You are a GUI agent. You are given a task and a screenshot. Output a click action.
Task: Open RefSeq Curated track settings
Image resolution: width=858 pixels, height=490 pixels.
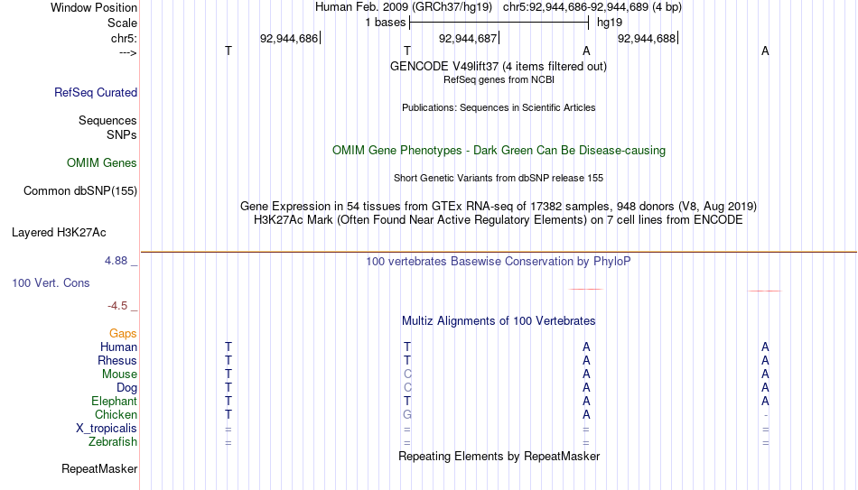coord(96,92)
